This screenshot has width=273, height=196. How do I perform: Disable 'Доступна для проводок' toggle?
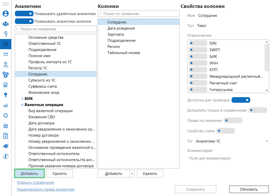pyautogui.click(x=241, y=100)
